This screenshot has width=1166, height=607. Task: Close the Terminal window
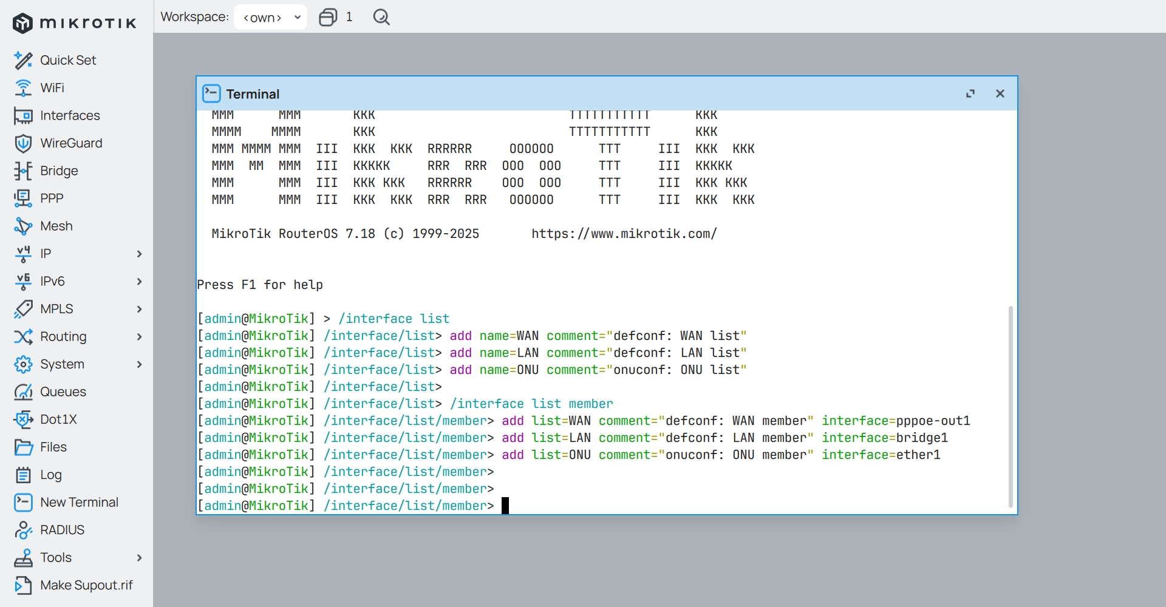pos(1000,93)
